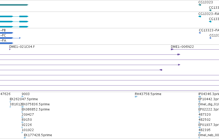Select the EK262047.5prime arrow glyph
The width and height of the screenshot is (219, 139).
coord(11,102)
